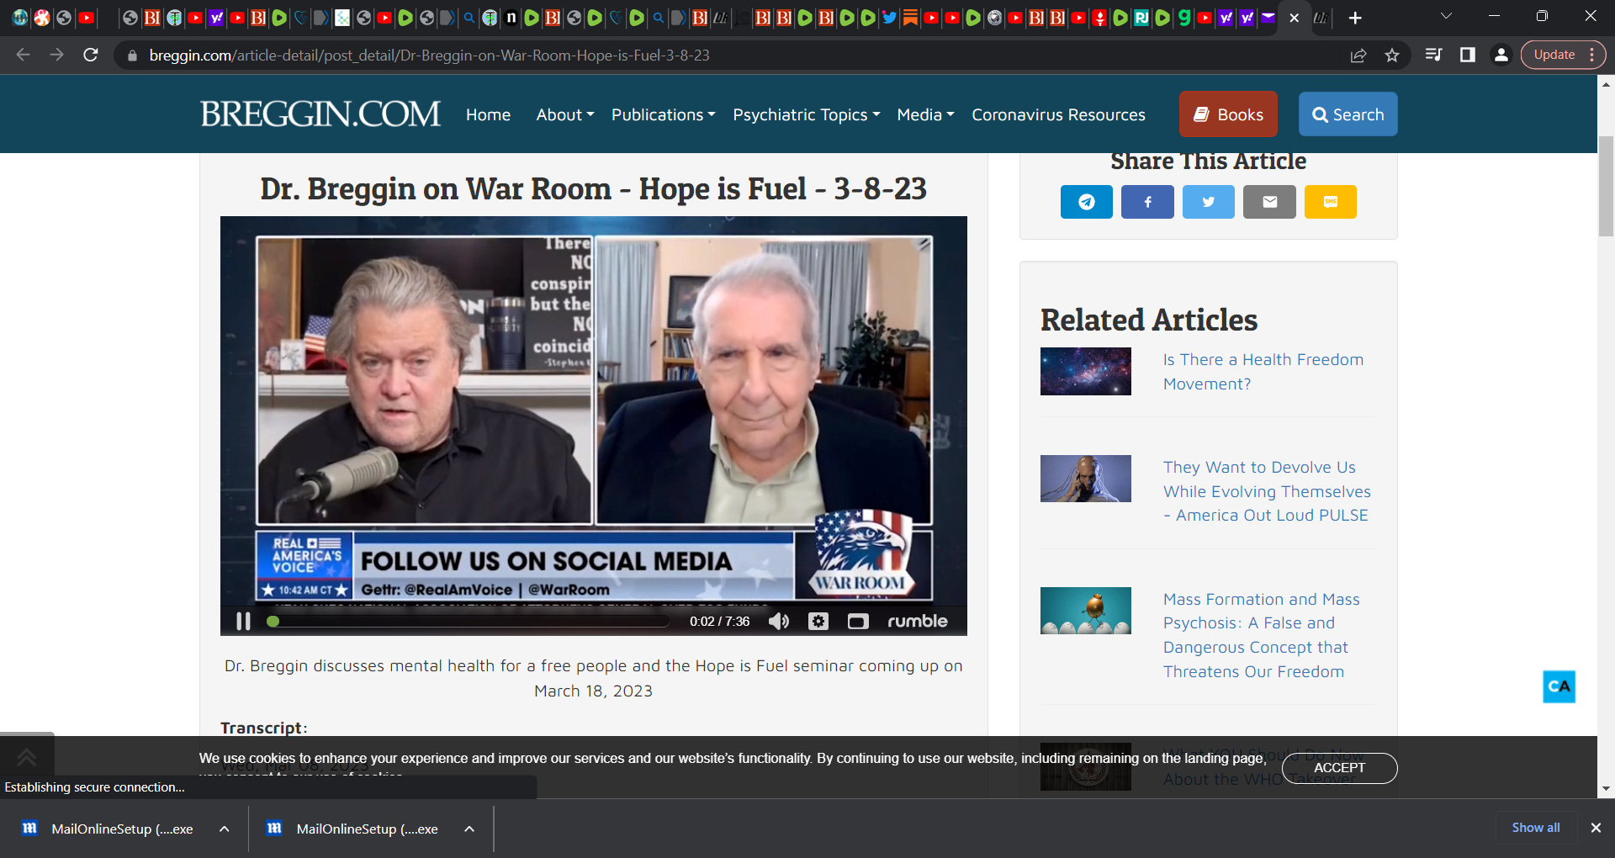
Task: View site security lock icon
Action: pyautogui.click(x=132, y=56)
